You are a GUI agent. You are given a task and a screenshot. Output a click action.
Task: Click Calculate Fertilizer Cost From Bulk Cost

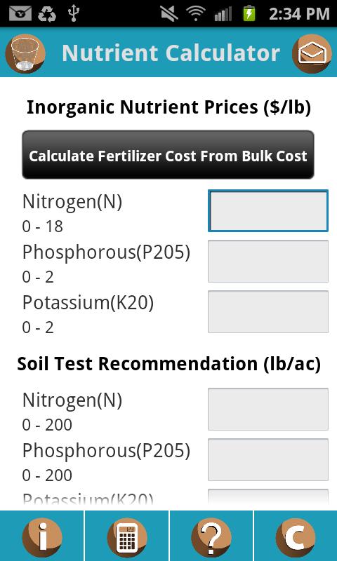click(x=168, y=154)
